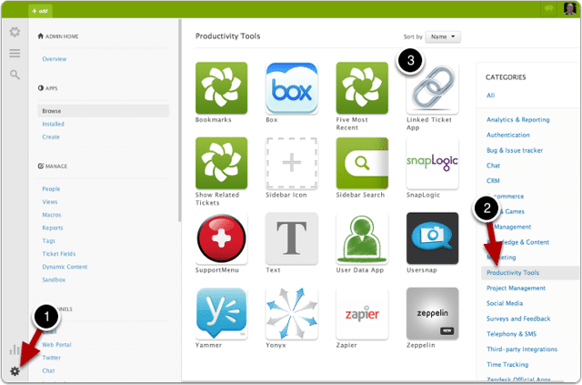The image size is (582, 385).
Task: Open Web Portal channel settings
Action: pos(56,344)
